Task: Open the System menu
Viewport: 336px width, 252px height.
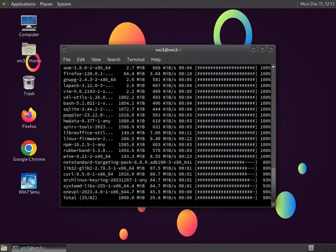Action: coord(64,4)
